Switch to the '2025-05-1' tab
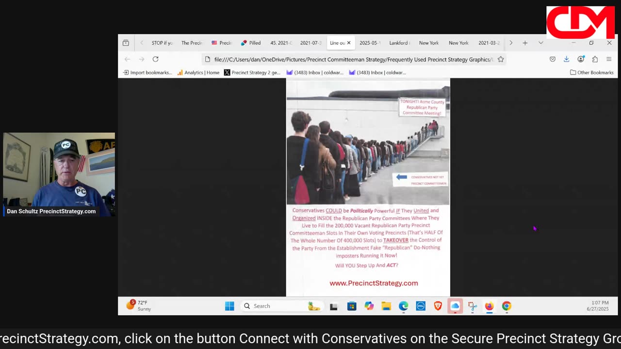 pyautogui.click(x=370, y=43)
